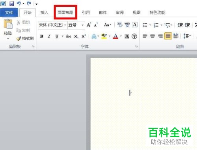Switch to the 插入 tab
This screenshot has height=150, width=197.
click(x=44, y=13)
